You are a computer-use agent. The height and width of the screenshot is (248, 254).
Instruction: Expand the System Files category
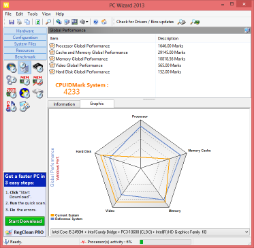click(25, 44)
